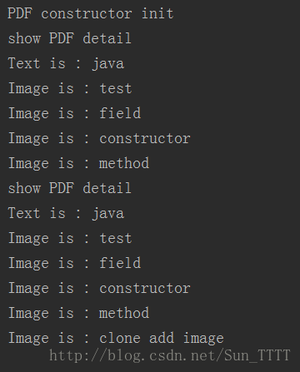Viewport: 300px width, 372px height.
Task: Click the second "show PDF detail" line
Action: (69, 188)
